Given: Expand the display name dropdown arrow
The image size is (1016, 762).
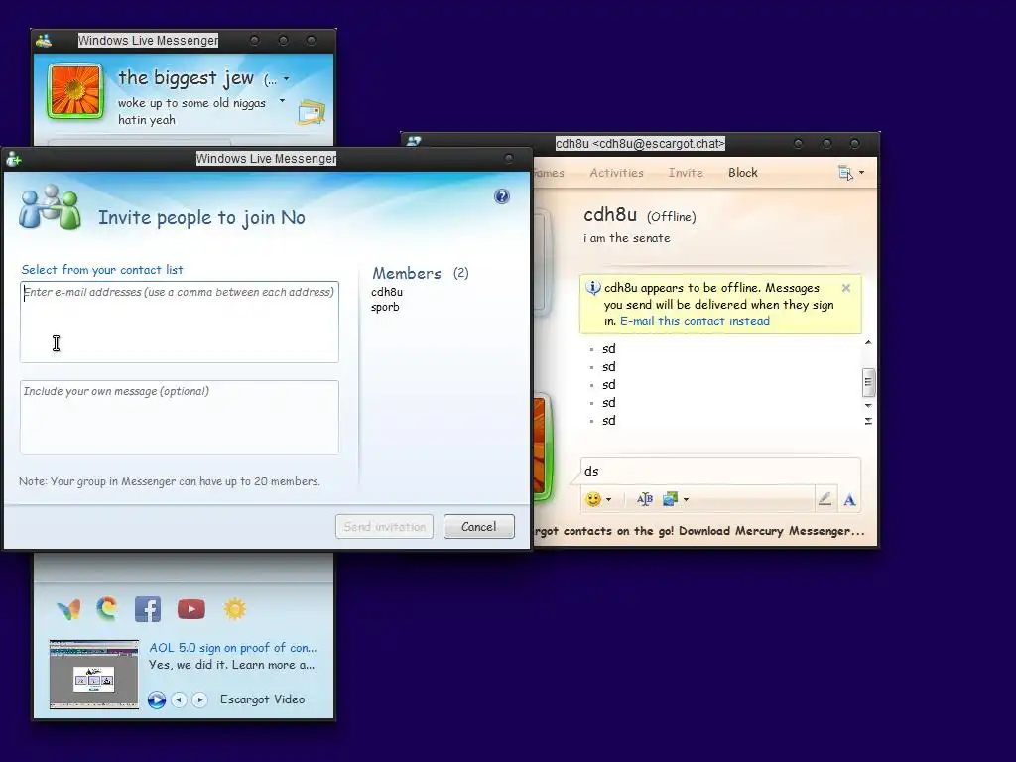Looking at the screenshot, I should click(287, 79).
